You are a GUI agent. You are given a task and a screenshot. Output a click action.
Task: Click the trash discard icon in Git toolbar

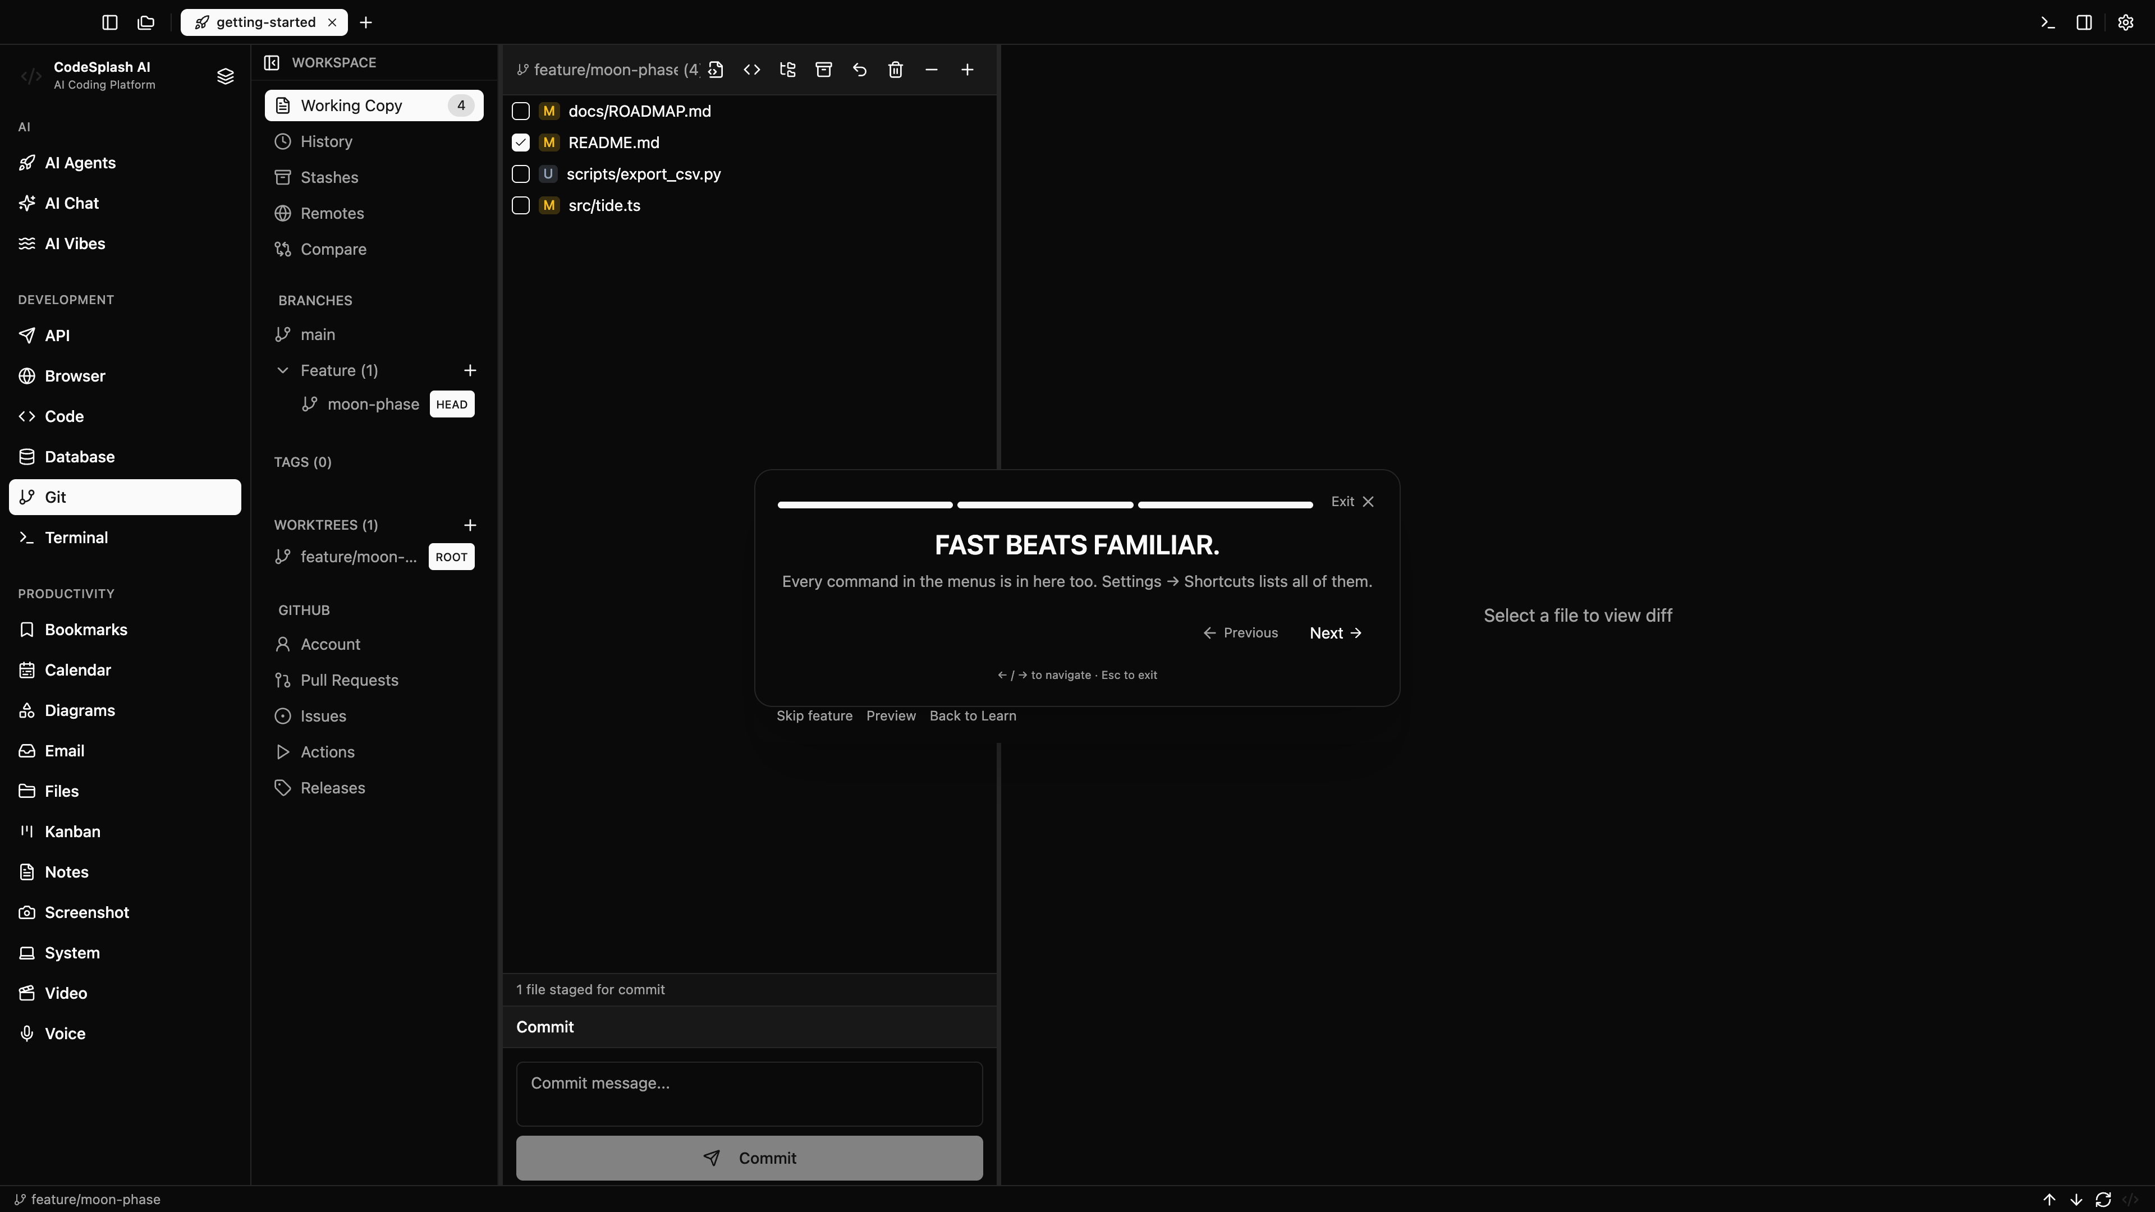tap(896, 70)
